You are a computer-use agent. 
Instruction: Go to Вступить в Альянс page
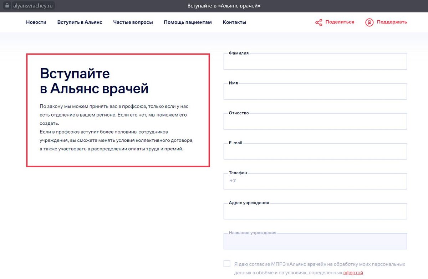pos(80,22)
